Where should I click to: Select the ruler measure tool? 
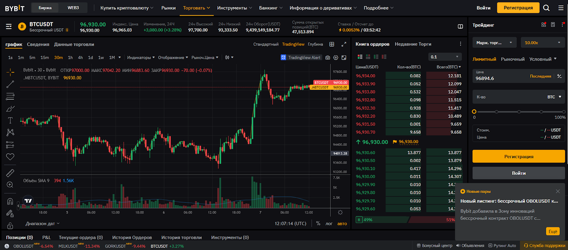(x=10, y=172)
